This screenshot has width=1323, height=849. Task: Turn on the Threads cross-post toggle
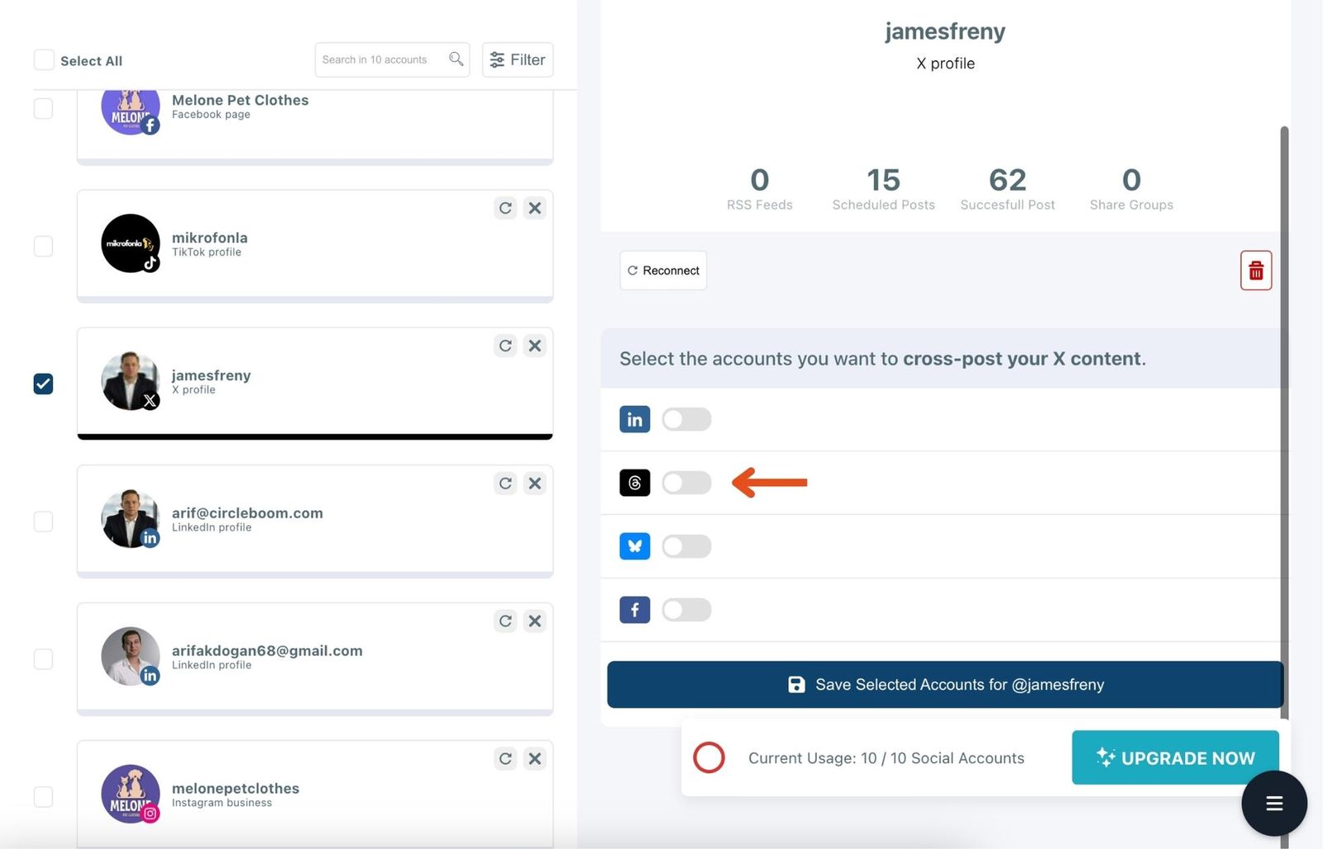[x=685, y=483]
